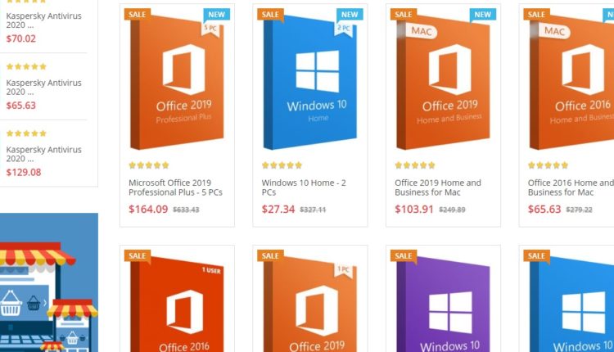Click the Kaspersky Antivirus 2020 item priced $65.63

(x=44, y=88)
